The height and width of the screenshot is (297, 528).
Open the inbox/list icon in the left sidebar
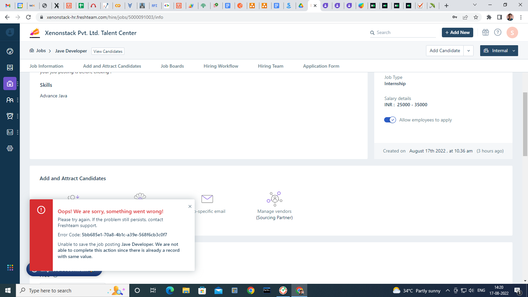pyautogui.click(x=10, y=67)
